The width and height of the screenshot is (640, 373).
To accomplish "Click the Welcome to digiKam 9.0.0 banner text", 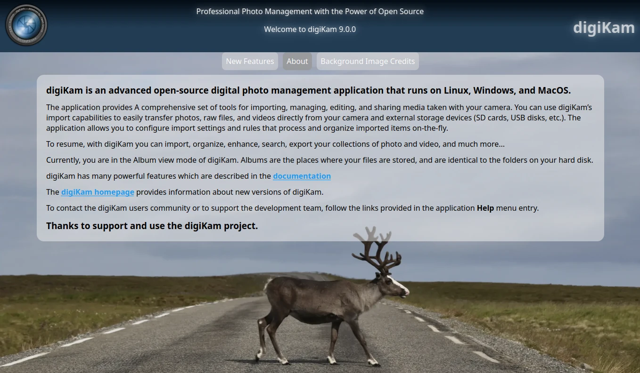I will (310, 29).
